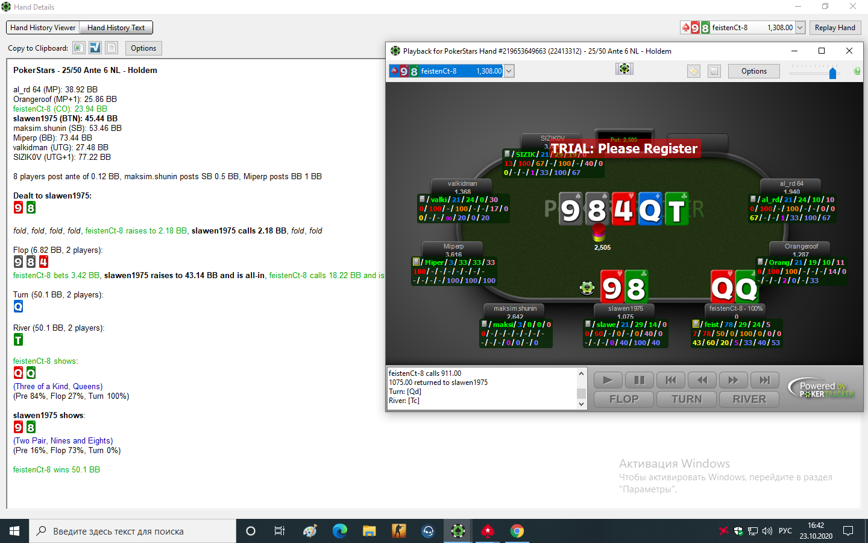The height and width of the screenshot is (543, 868).
Task: Copy hand using second clipboard icon
Action: 95,48
